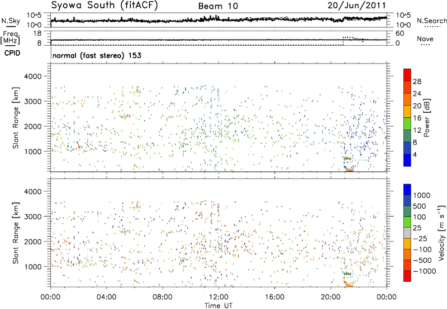Click the '08:00' time tick label
The image size is (447, 309).
click(x=163, y=297)
